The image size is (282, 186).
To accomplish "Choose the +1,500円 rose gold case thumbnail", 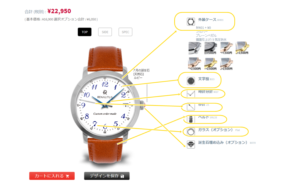I will 226,48.
